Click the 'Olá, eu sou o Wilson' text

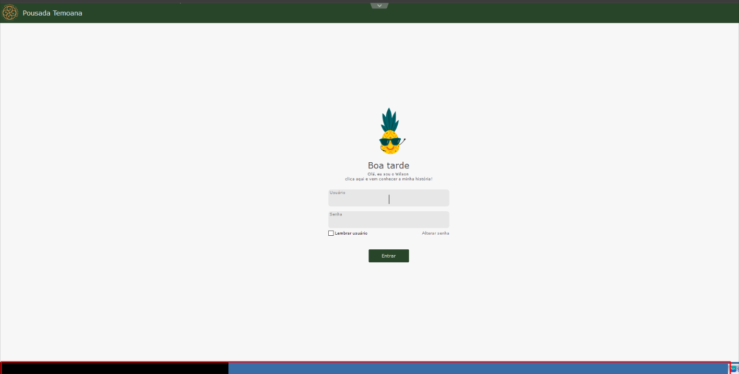[x=388, y=174]
